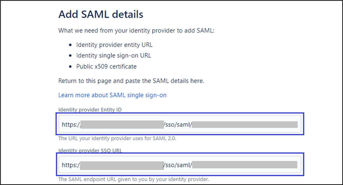Click the Identity provider SSO URL input field
This screenshot has height=185, width=343.
(179, 164)
